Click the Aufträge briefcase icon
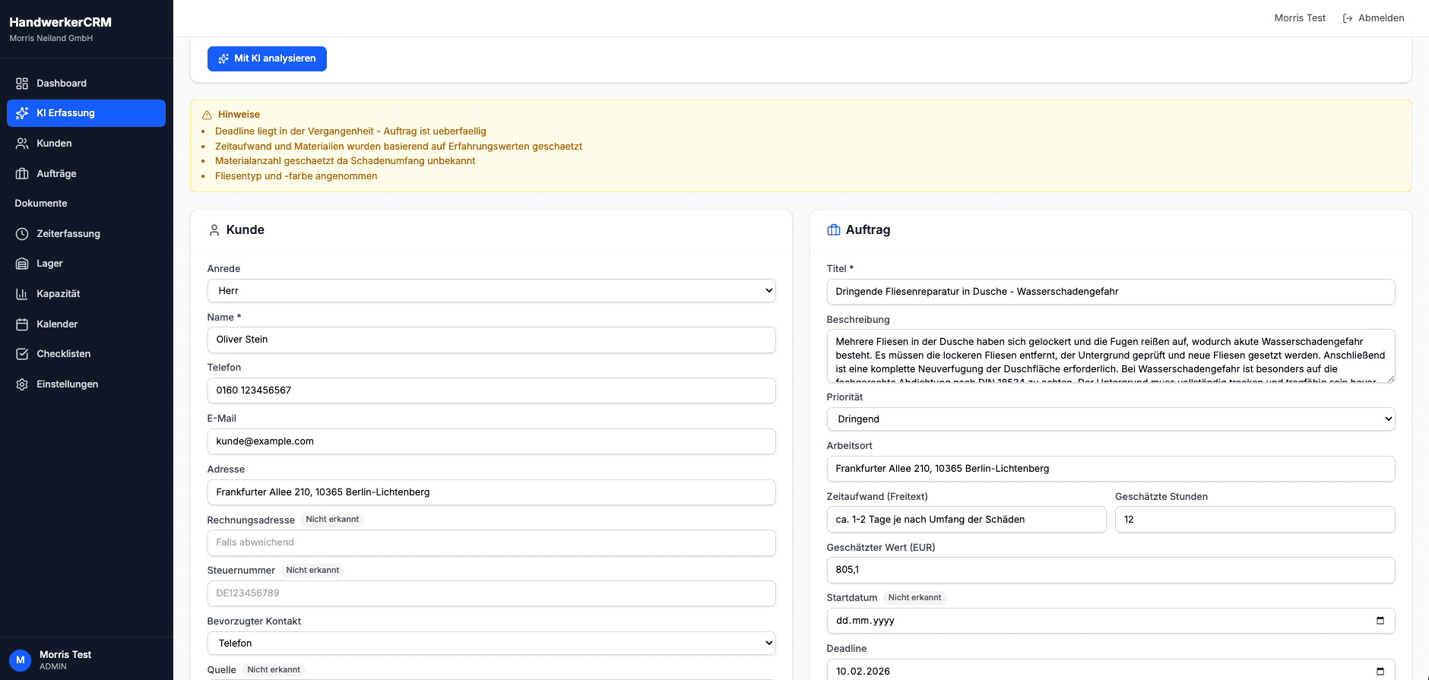1429x680 pixels. 22,174
